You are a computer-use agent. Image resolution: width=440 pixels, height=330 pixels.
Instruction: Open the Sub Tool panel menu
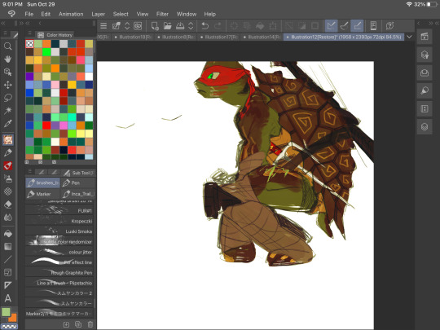tap(30, 171)
